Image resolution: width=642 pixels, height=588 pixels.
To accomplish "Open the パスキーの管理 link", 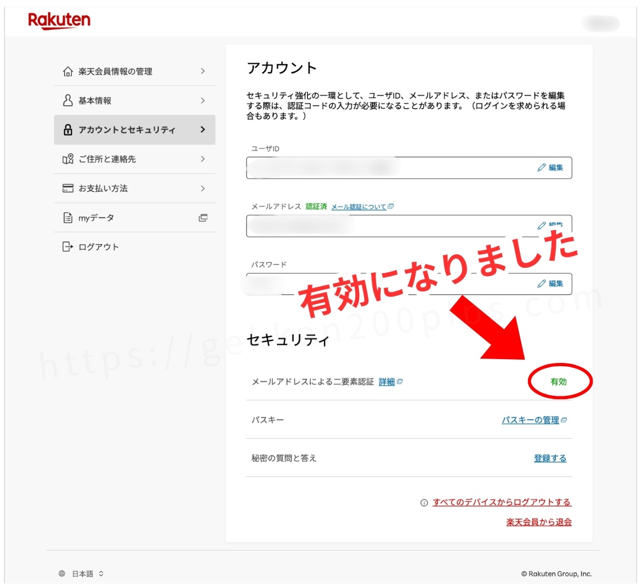I will [x=530, y=420].
